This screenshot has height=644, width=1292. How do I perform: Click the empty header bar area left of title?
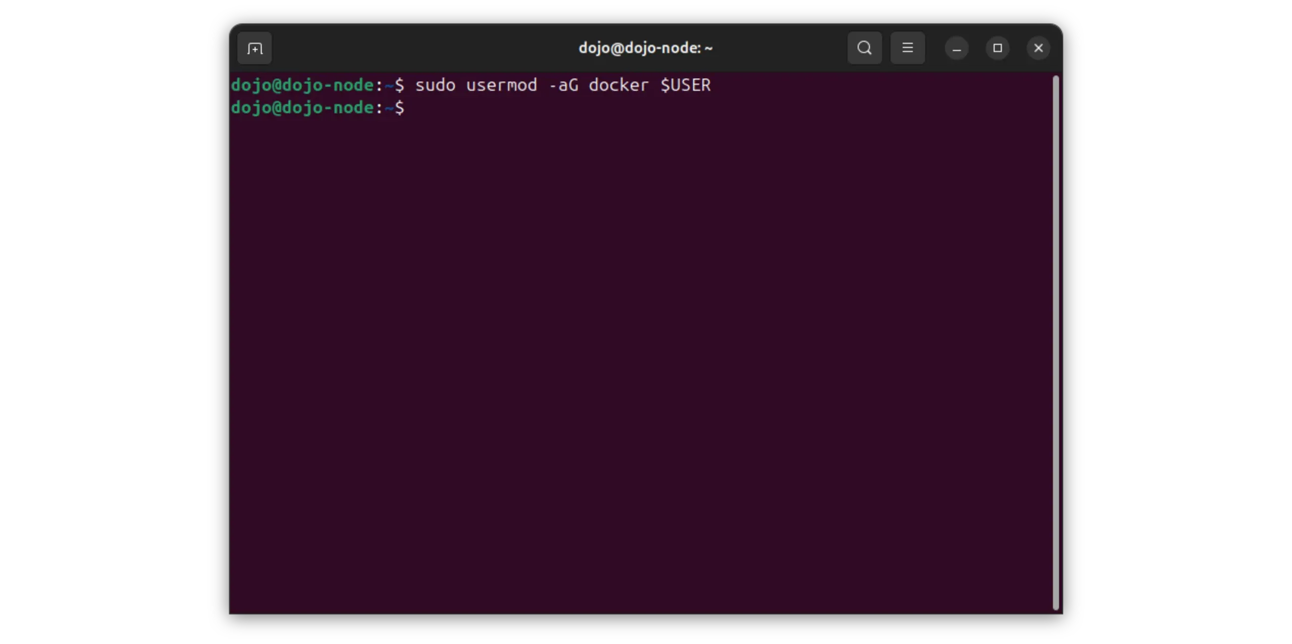pos(424,48)
